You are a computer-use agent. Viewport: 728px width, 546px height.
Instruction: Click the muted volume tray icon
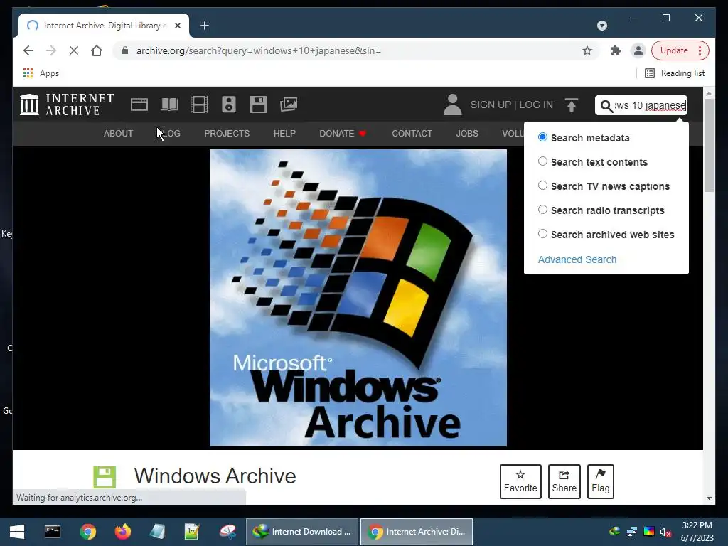665,532
